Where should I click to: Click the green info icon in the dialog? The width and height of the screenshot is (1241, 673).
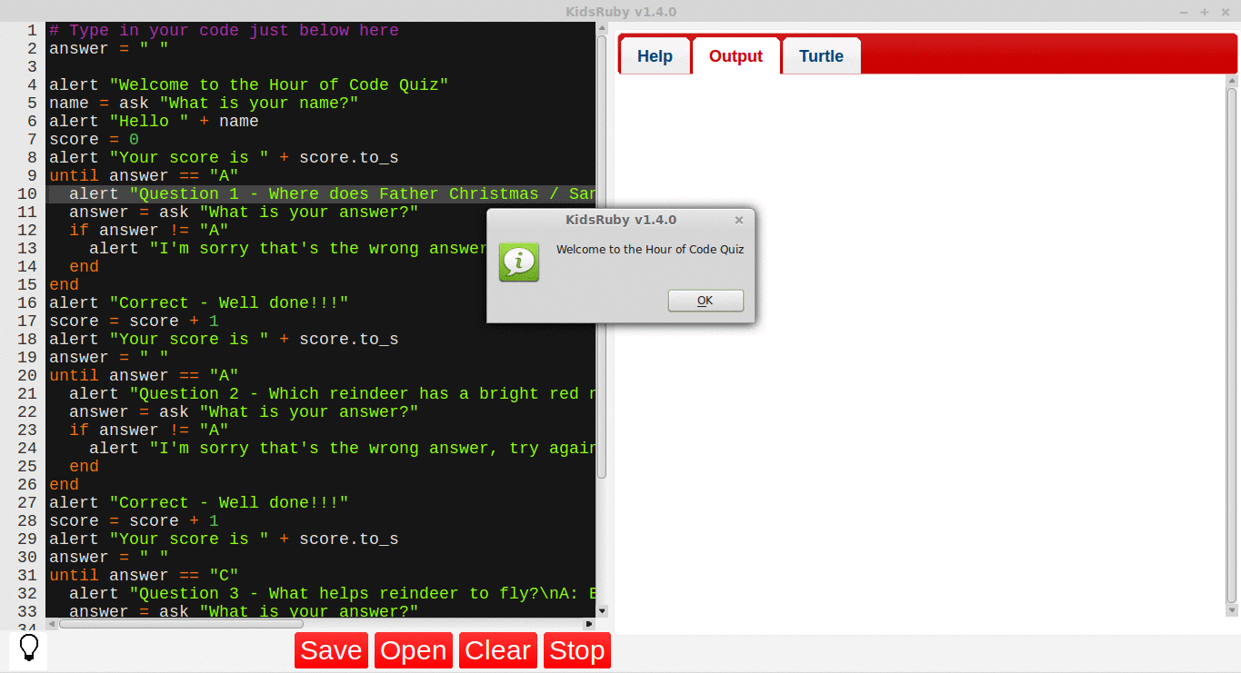pyautogui.click(x=518, y=262)
